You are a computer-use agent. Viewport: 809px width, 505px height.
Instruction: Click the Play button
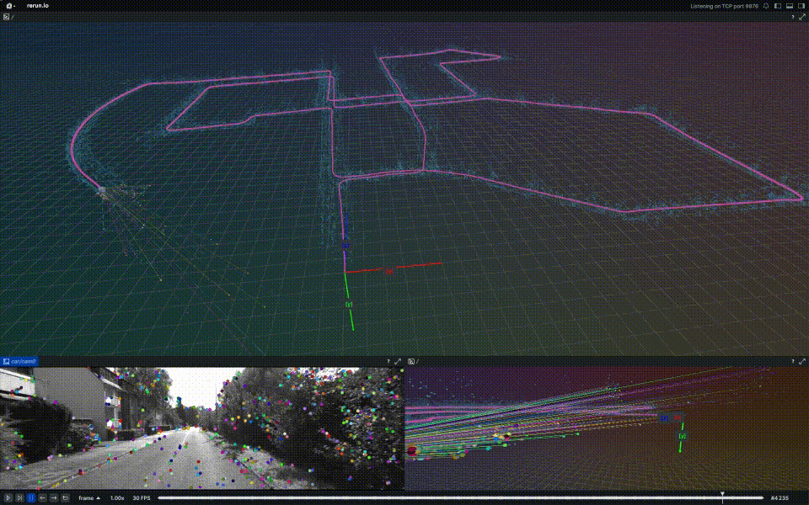8,497
